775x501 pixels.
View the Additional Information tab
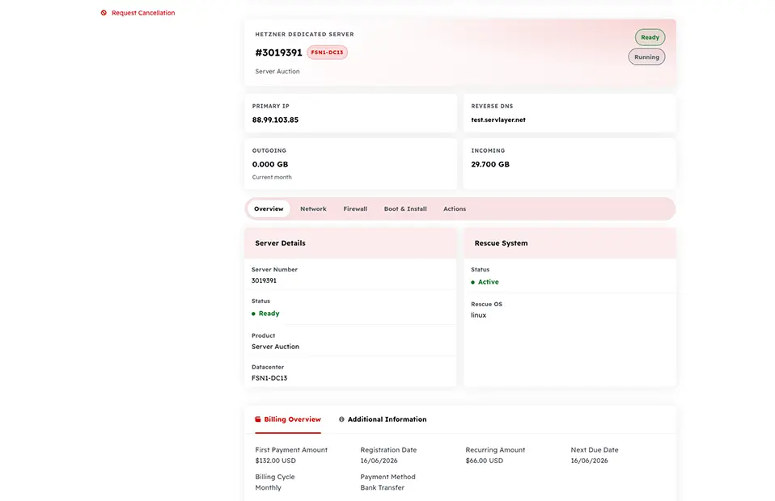[x=383, y=419]
